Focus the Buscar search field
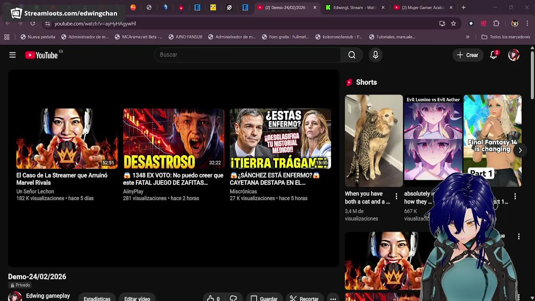Image resolution: width=535 pixels, height=301 pixels. click(247, 55)
